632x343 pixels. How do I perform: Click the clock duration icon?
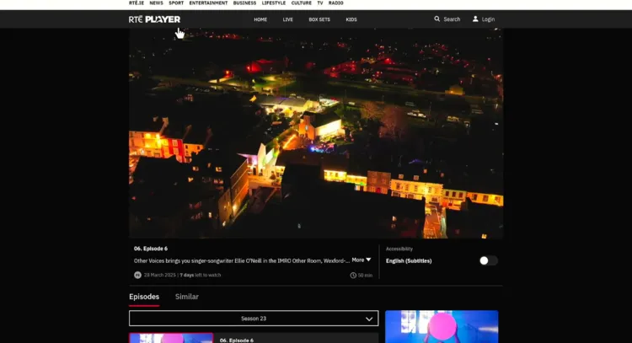click(353, 276)
